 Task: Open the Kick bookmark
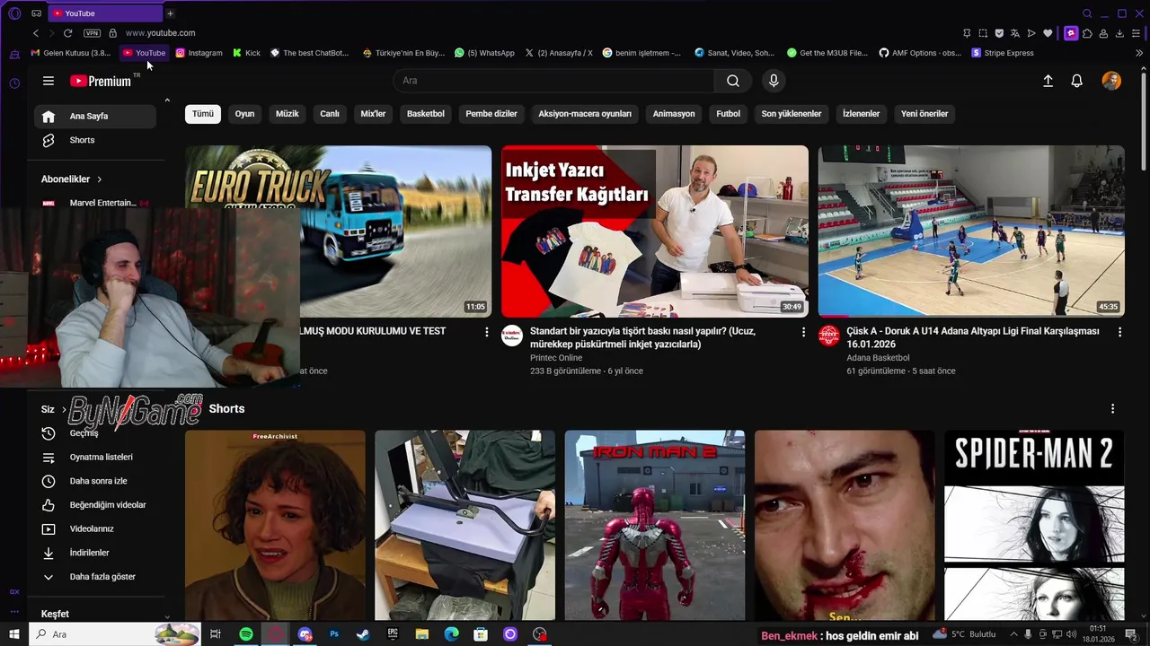[246, 53]
